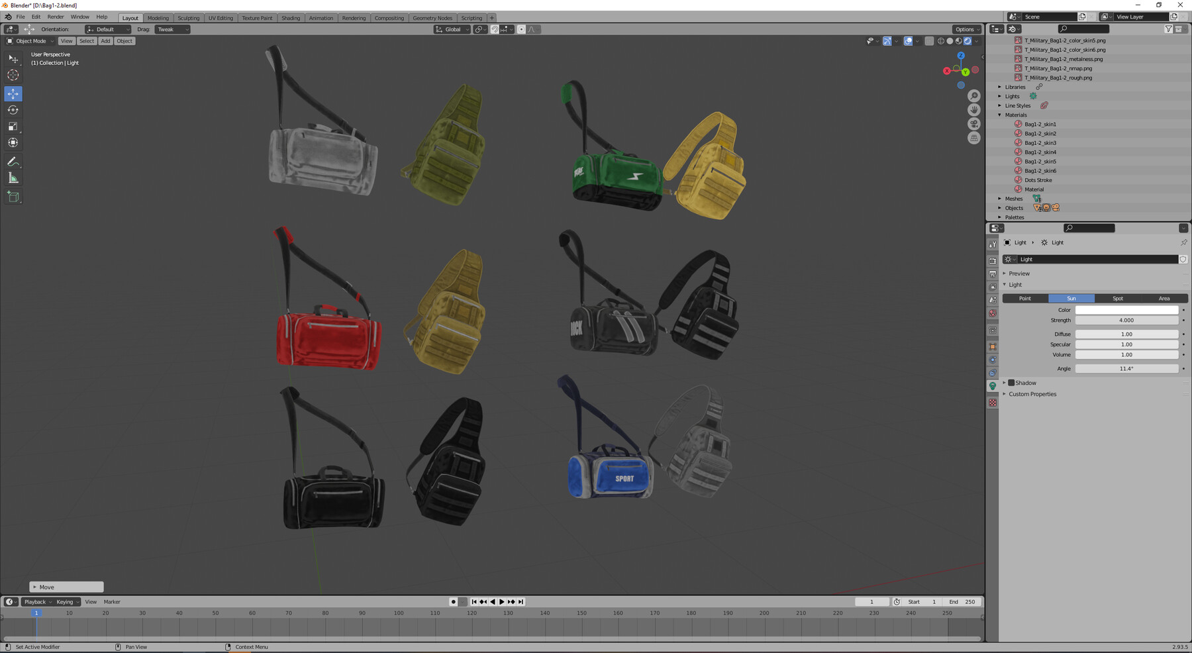This screenshot has height=653, width=1192.
Task: Expand the Meshes section in outliner
Action: 1000,199
